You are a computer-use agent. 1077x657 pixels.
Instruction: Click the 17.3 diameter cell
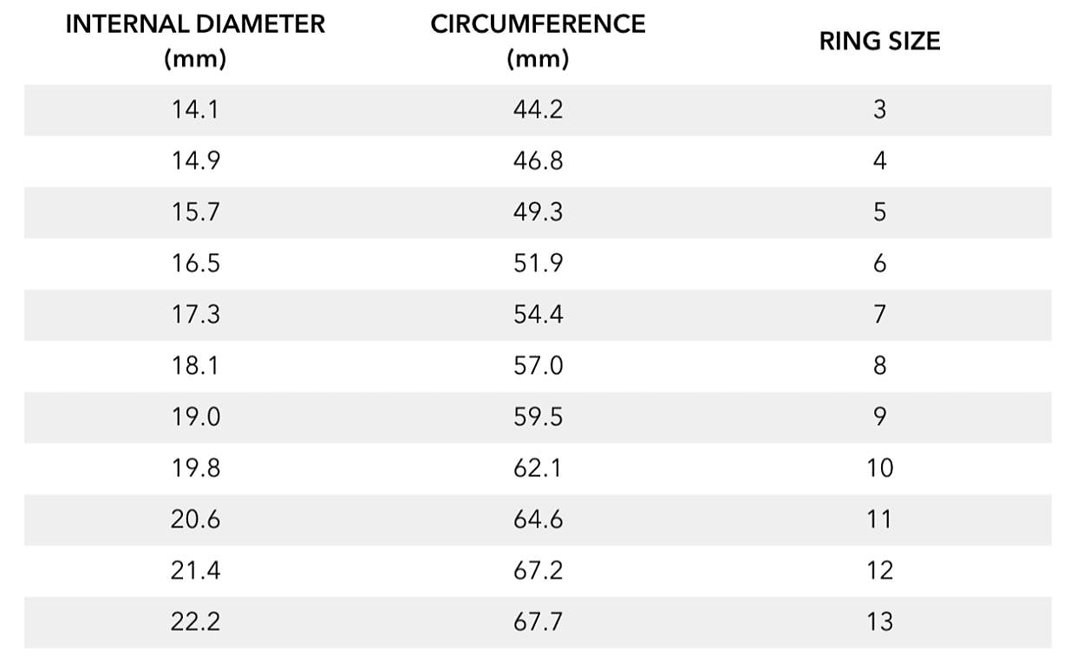click(x=195, y=315)
